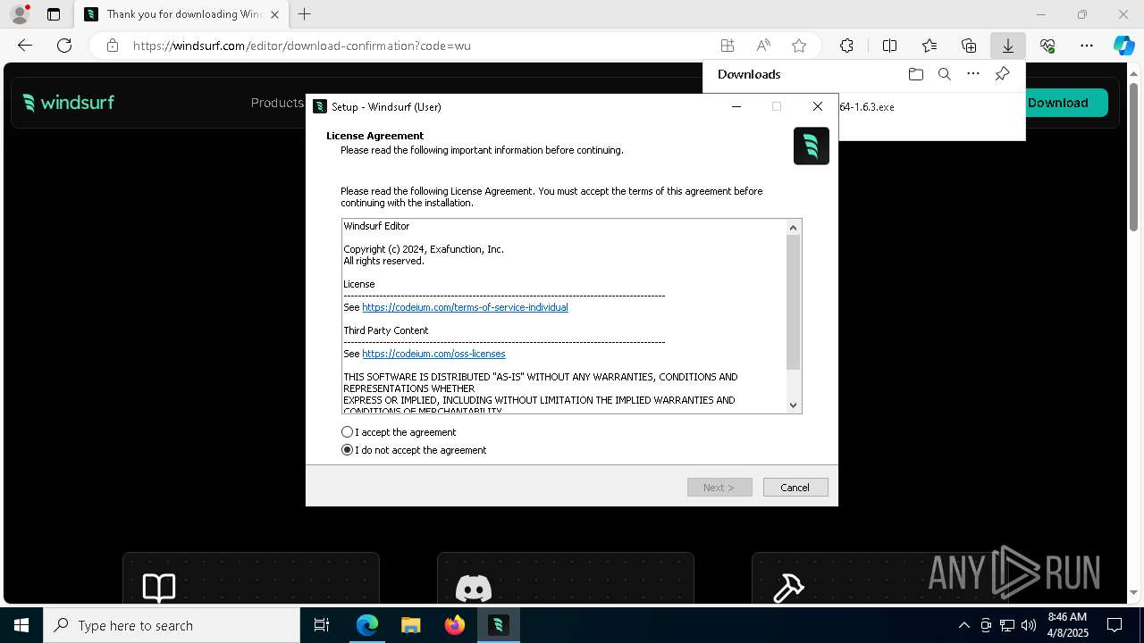View site information lock icon
This screenshot has width=1144, height=643.
[x=113, y=46]
